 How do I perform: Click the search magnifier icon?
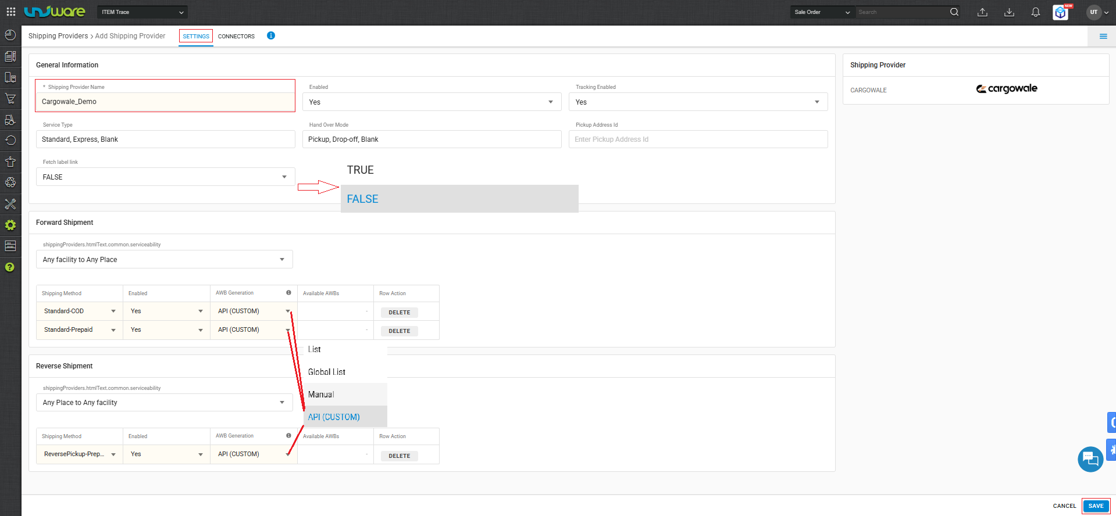click(x=954, y=12)
